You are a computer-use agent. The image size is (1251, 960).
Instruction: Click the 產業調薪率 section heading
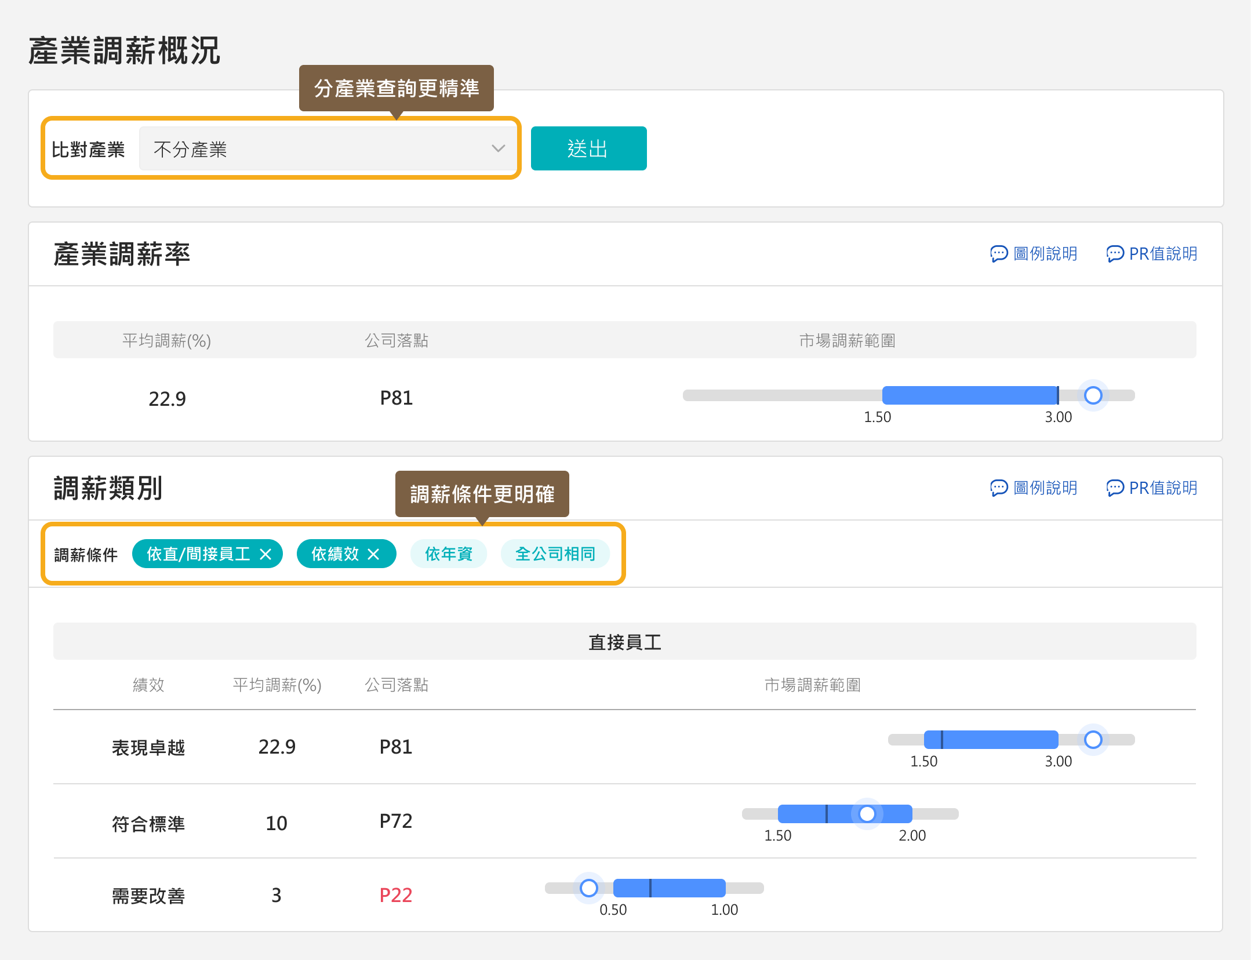click(122, 254)
